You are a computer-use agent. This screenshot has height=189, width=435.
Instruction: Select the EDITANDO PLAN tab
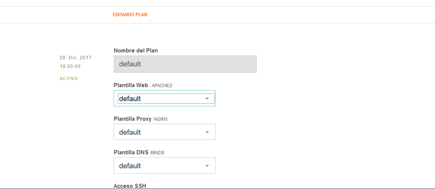pos(130,15)
